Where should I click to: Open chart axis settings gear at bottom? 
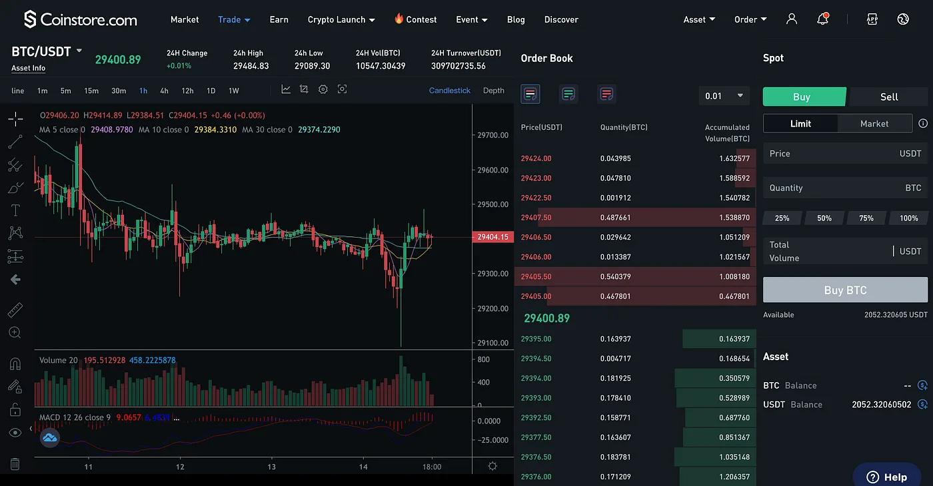click(x=492, y=466)
